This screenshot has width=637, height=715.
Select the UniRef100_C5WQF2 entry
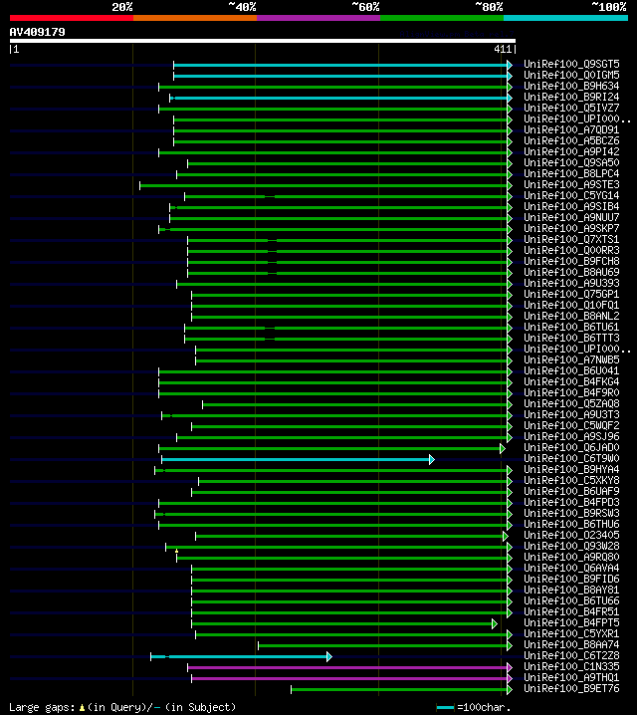pos(571,425)
